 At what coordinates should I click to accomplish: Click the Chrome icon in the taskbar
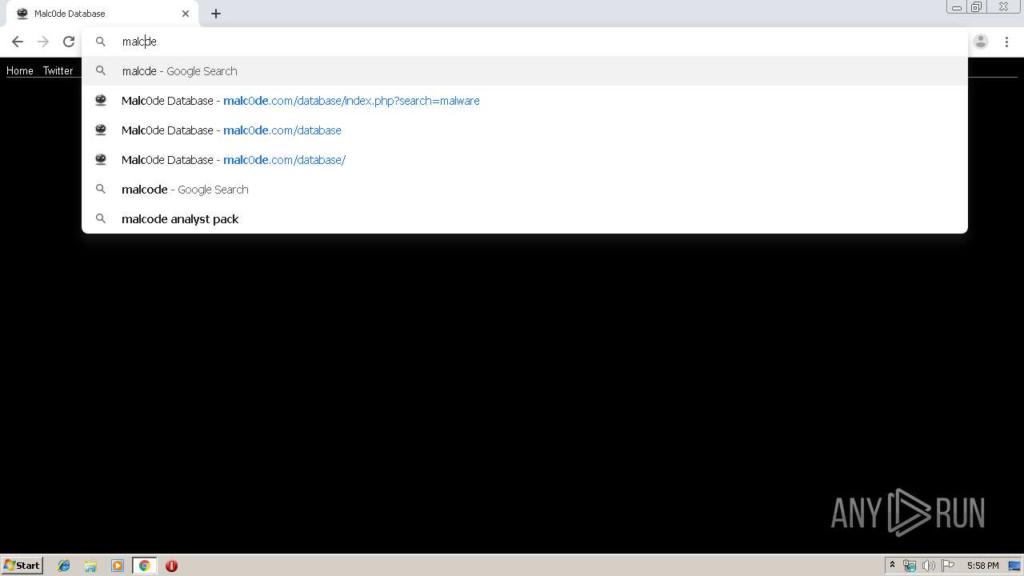[144, 566]
